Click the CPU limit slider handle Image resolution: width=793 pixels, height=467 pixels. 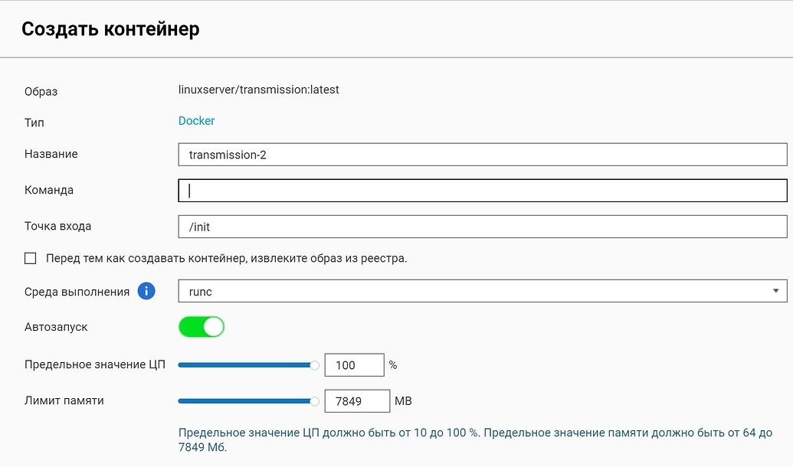[313, 365]
